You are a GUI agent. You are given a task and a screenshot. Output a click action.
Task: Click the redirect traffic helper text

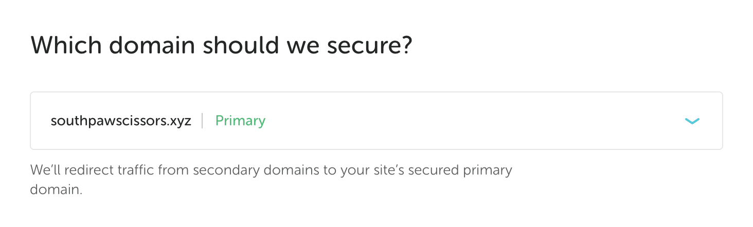point(271,171)
